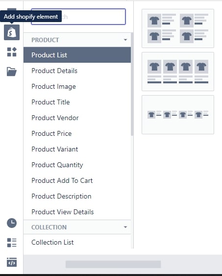Pick the compact inline product row layout thumbnail
Image resolution: width=222 pixels, height=276 pixels.
click(x=178, y=115)
